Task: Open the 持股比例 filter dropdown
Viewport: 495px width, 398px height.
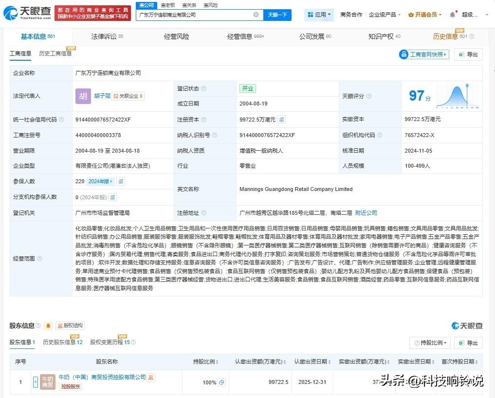Action: click(x=431, y=343)
